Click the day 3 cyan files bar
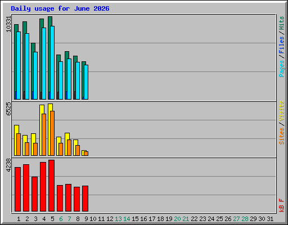The width and height of the screenshot is (288, 225). (35, 75)
